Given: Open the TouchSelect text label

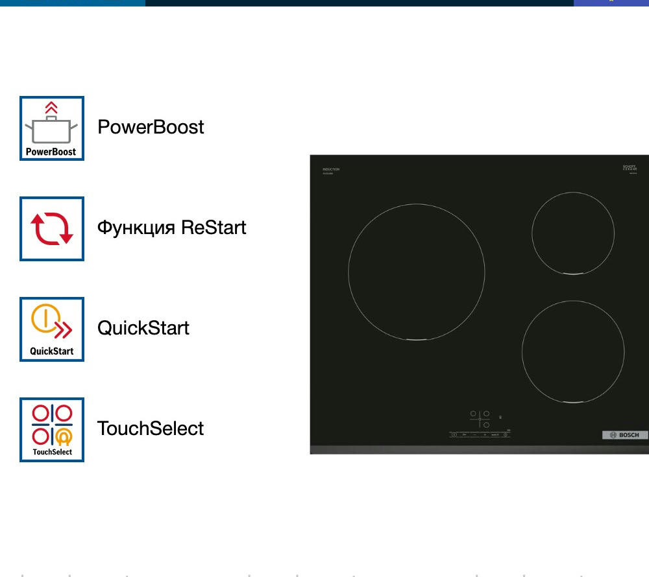Looking at the screenshot, I should (x=151, y=429).
